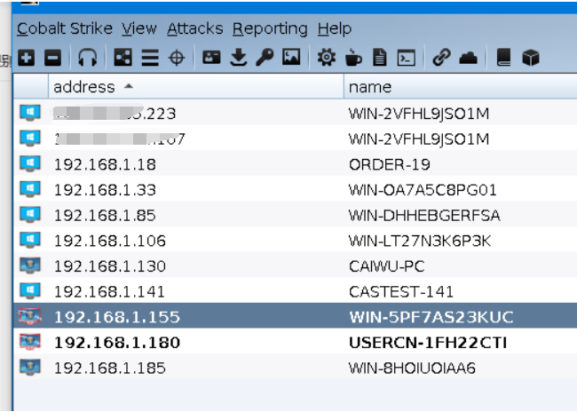Viewport: 577px width, 412px height.
Task: Click the blurred address ending in .223
Action: pos(115,114)
